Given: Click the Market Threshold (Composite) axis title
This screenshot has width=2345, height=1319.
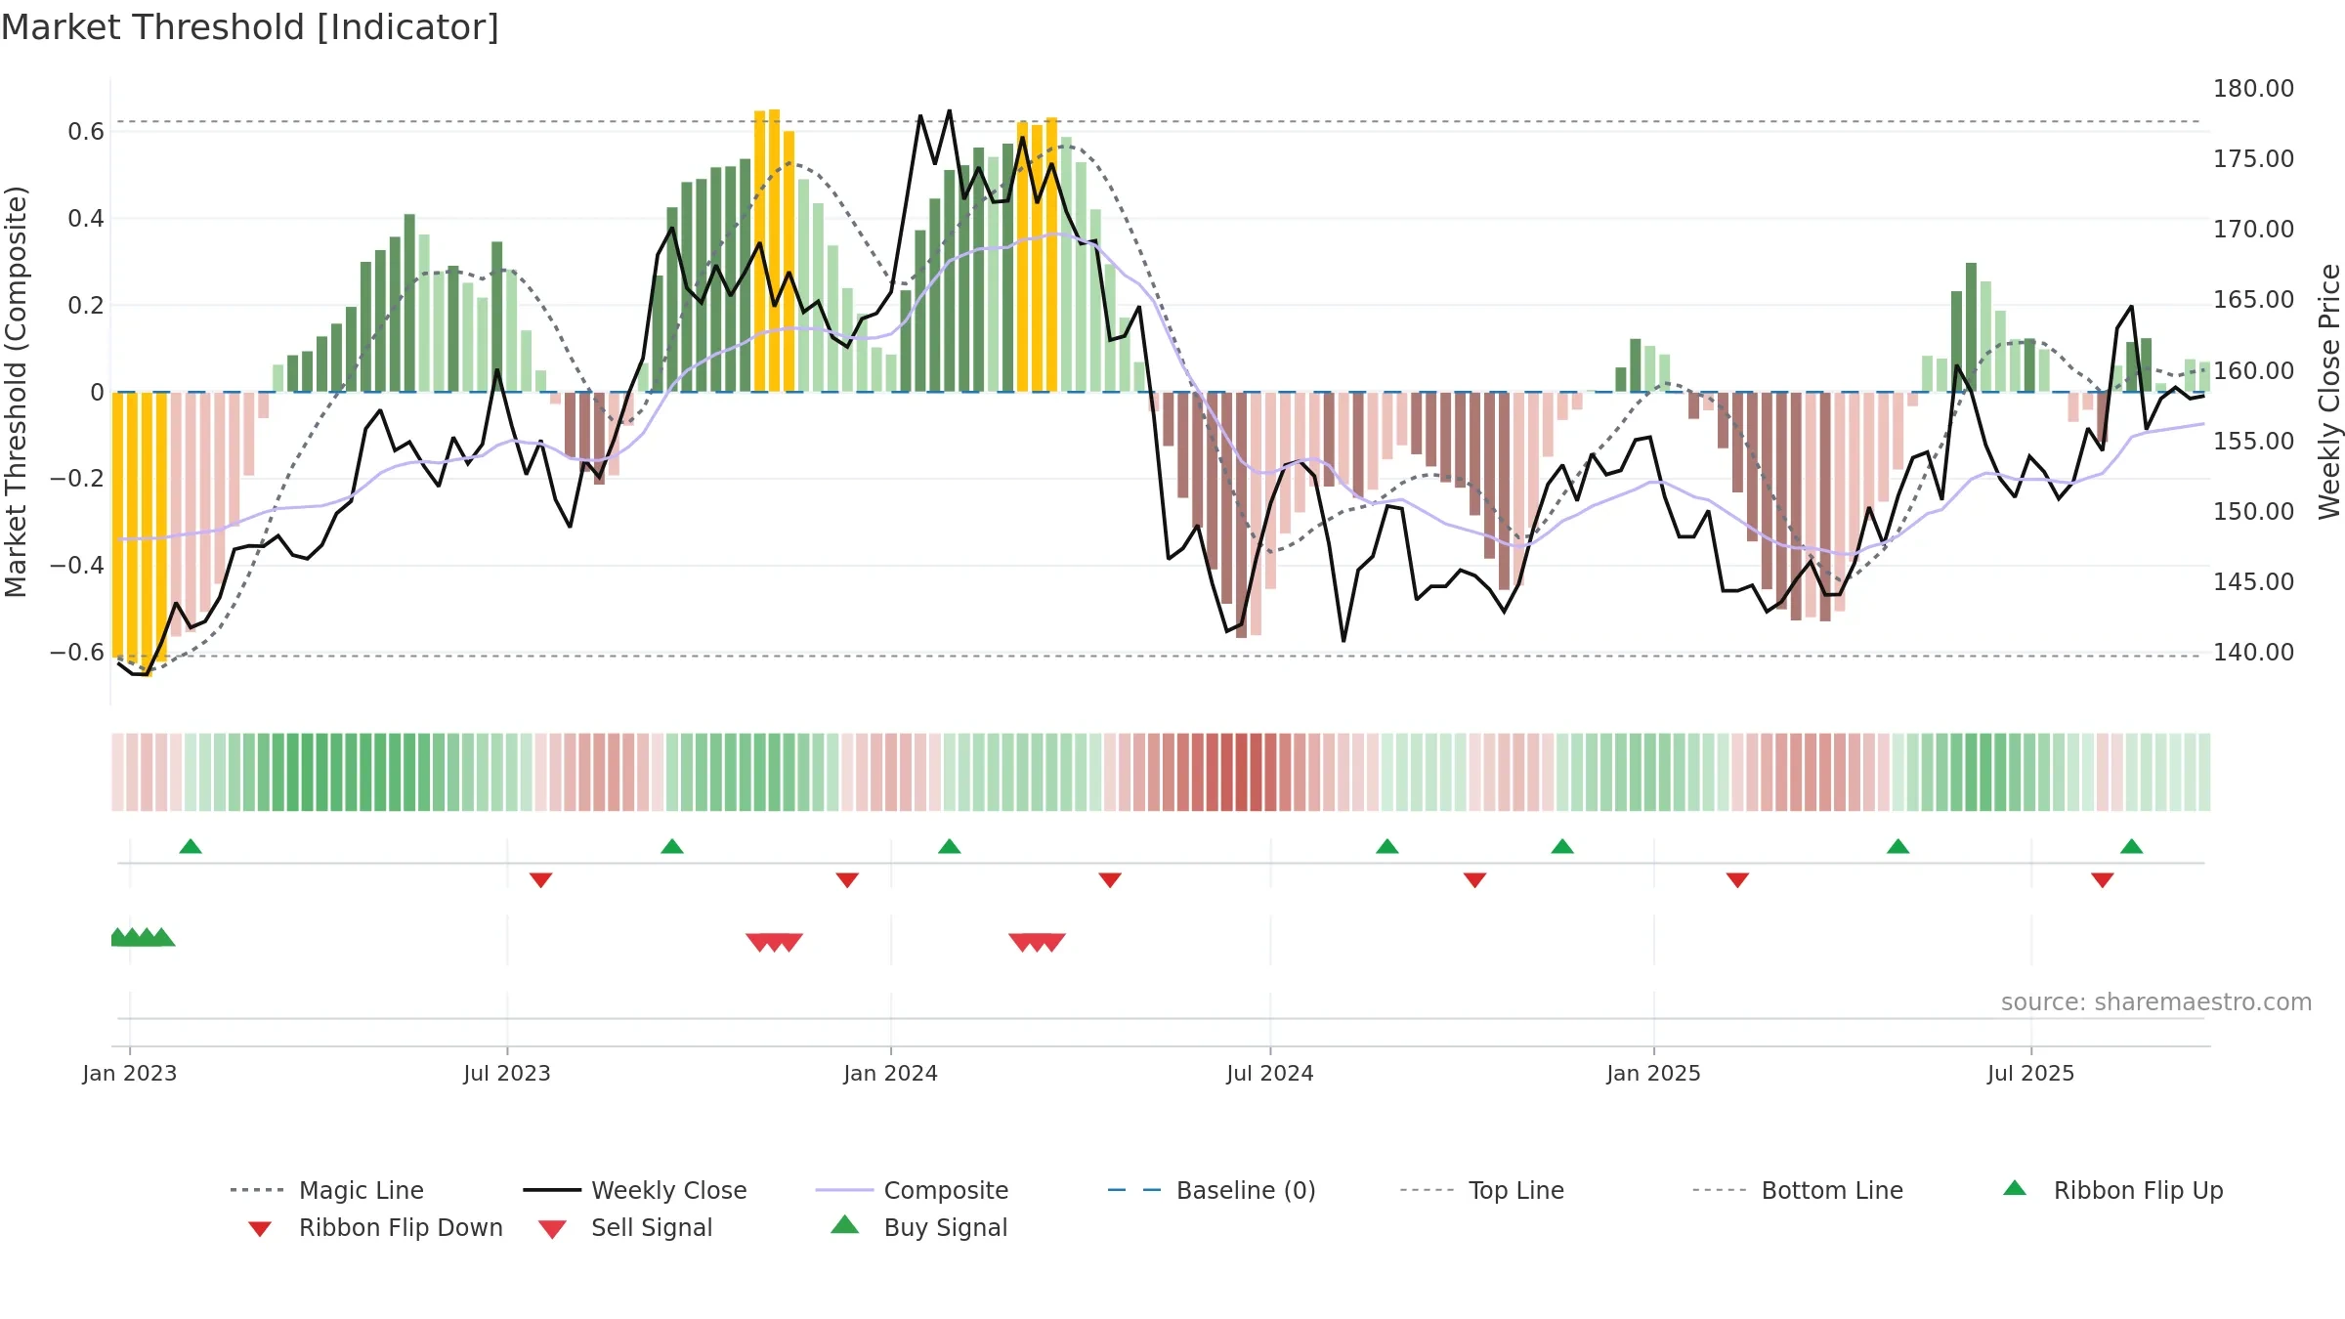Looking at the screenshot, I should 16,392.
